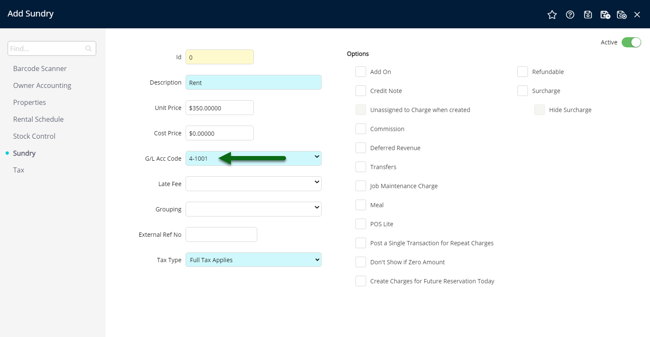Select Properties in the sidebar
The image size is (650, 337).
point(29,102)
